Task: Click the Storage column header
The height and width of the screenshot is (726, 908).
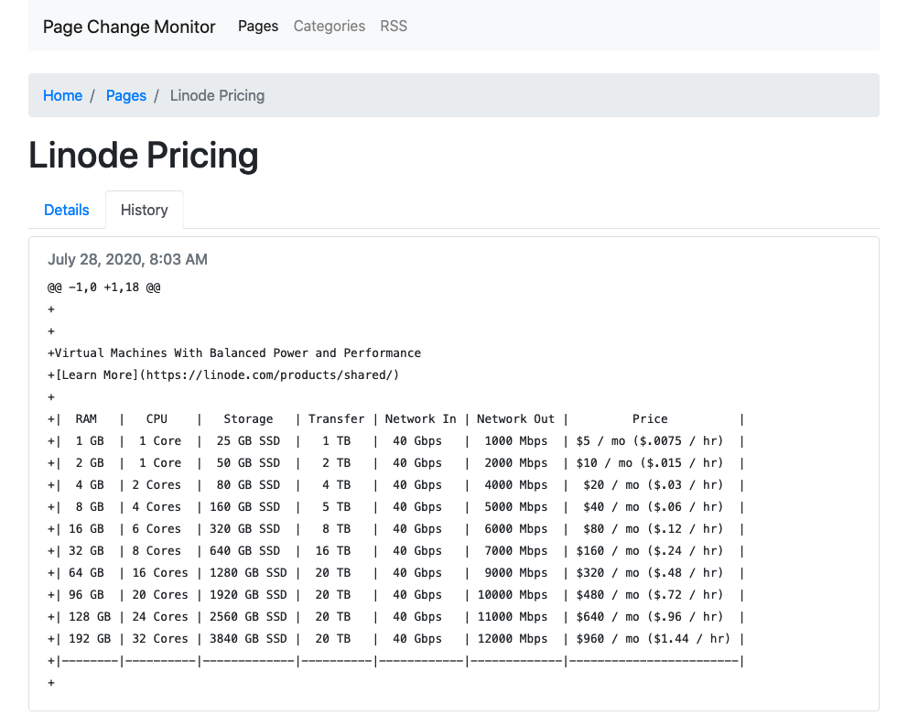Action: (248, 419)
